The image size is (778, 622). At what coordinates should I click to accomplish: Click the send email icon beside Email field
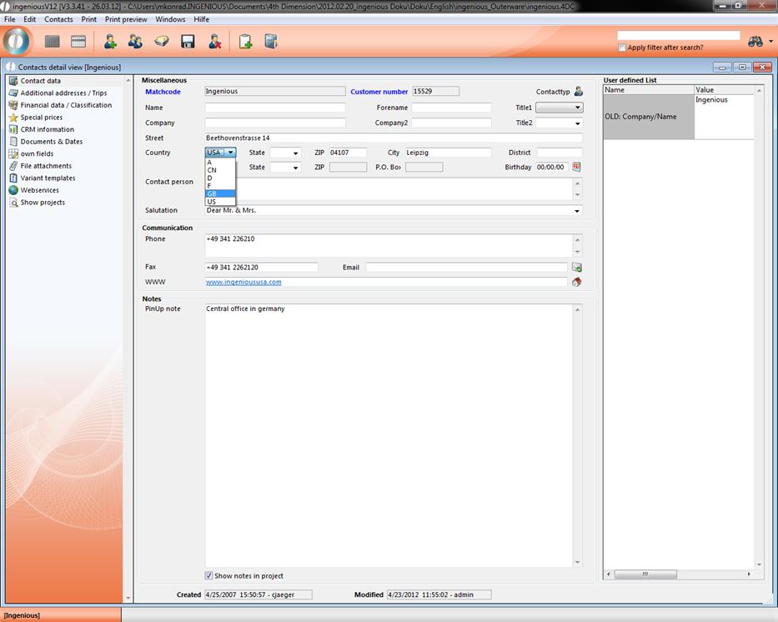click(x=576, y=268)
